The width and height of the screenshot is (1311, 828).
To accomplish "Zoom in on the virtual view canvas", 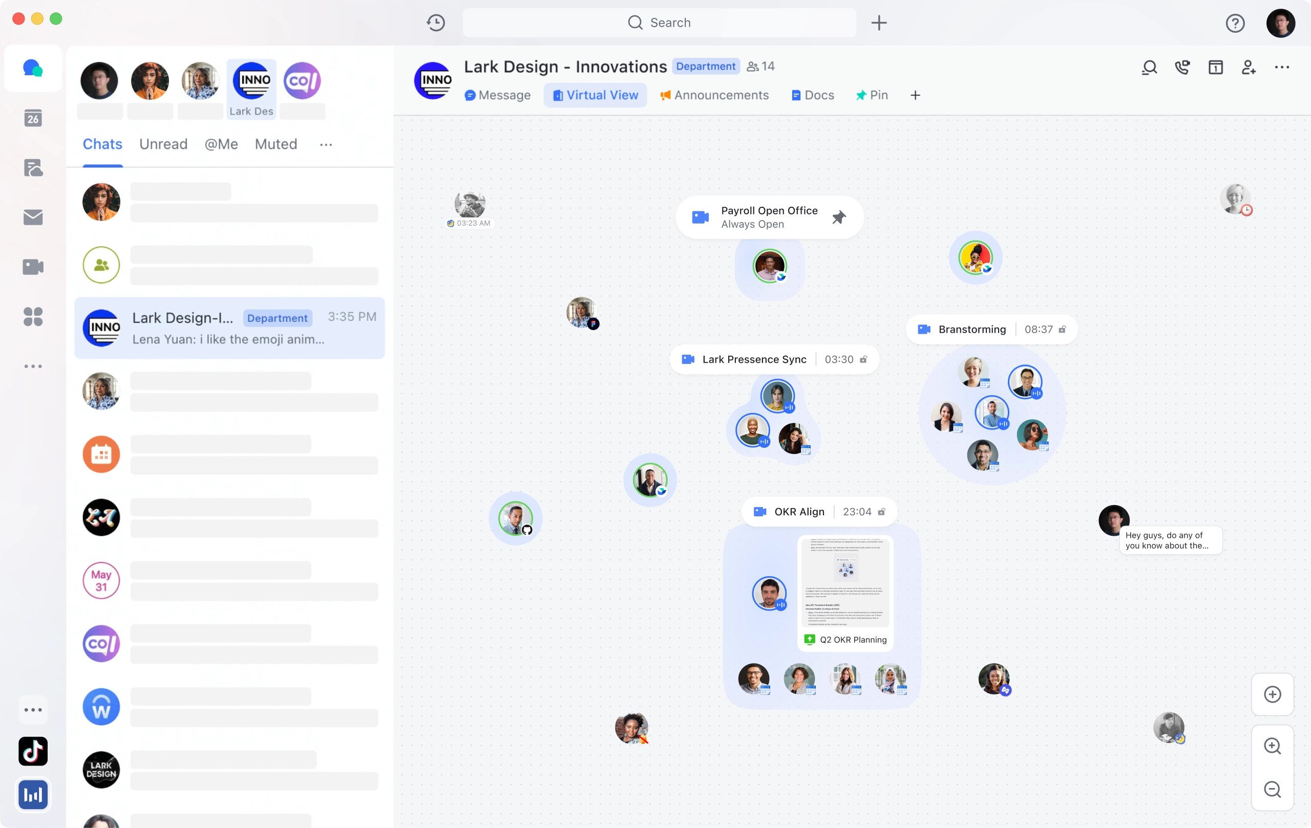I will tap(1272, 745).
